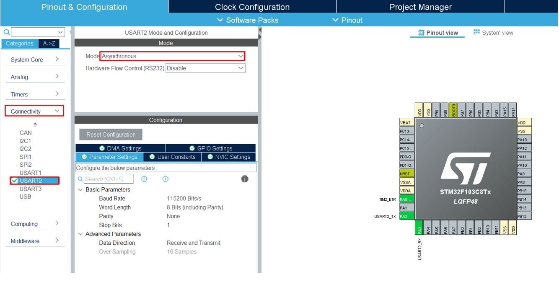Expand the Analog category
559x282 pixels.
[x=34, y=77]
